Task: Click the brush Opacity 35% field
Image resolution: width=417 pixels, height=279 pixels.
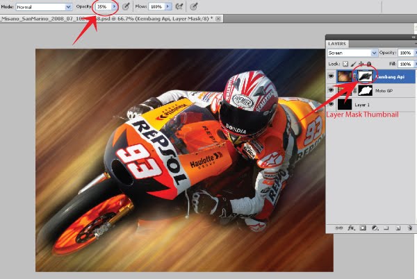Action: [104, 6]
